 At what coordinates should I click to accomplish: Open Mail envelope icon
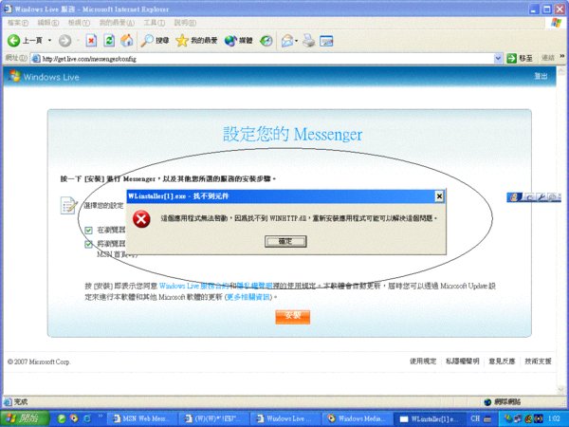[x=287, y=41]
